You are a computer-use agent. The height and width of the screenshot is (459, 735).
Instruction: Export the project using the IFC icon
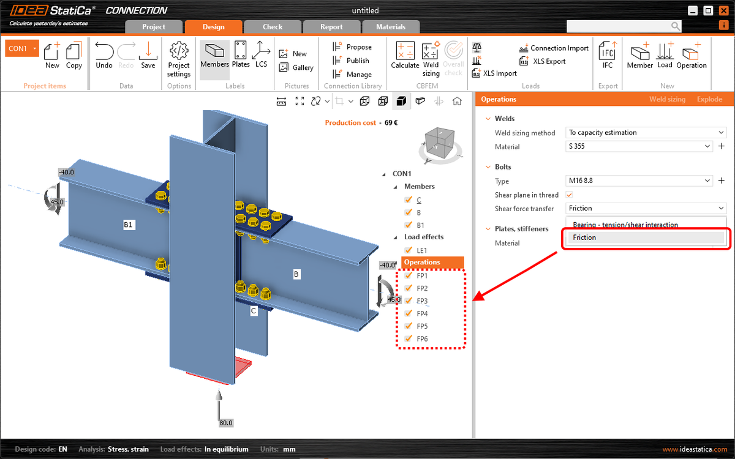[x=607, y=55]
